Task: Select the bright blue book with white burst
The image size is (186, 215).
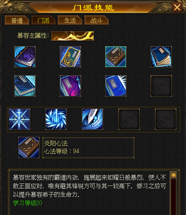Action: (116, 86)
